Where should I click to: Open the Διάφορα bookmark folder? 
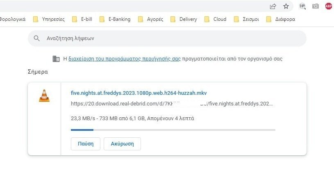tap(281, 19)
